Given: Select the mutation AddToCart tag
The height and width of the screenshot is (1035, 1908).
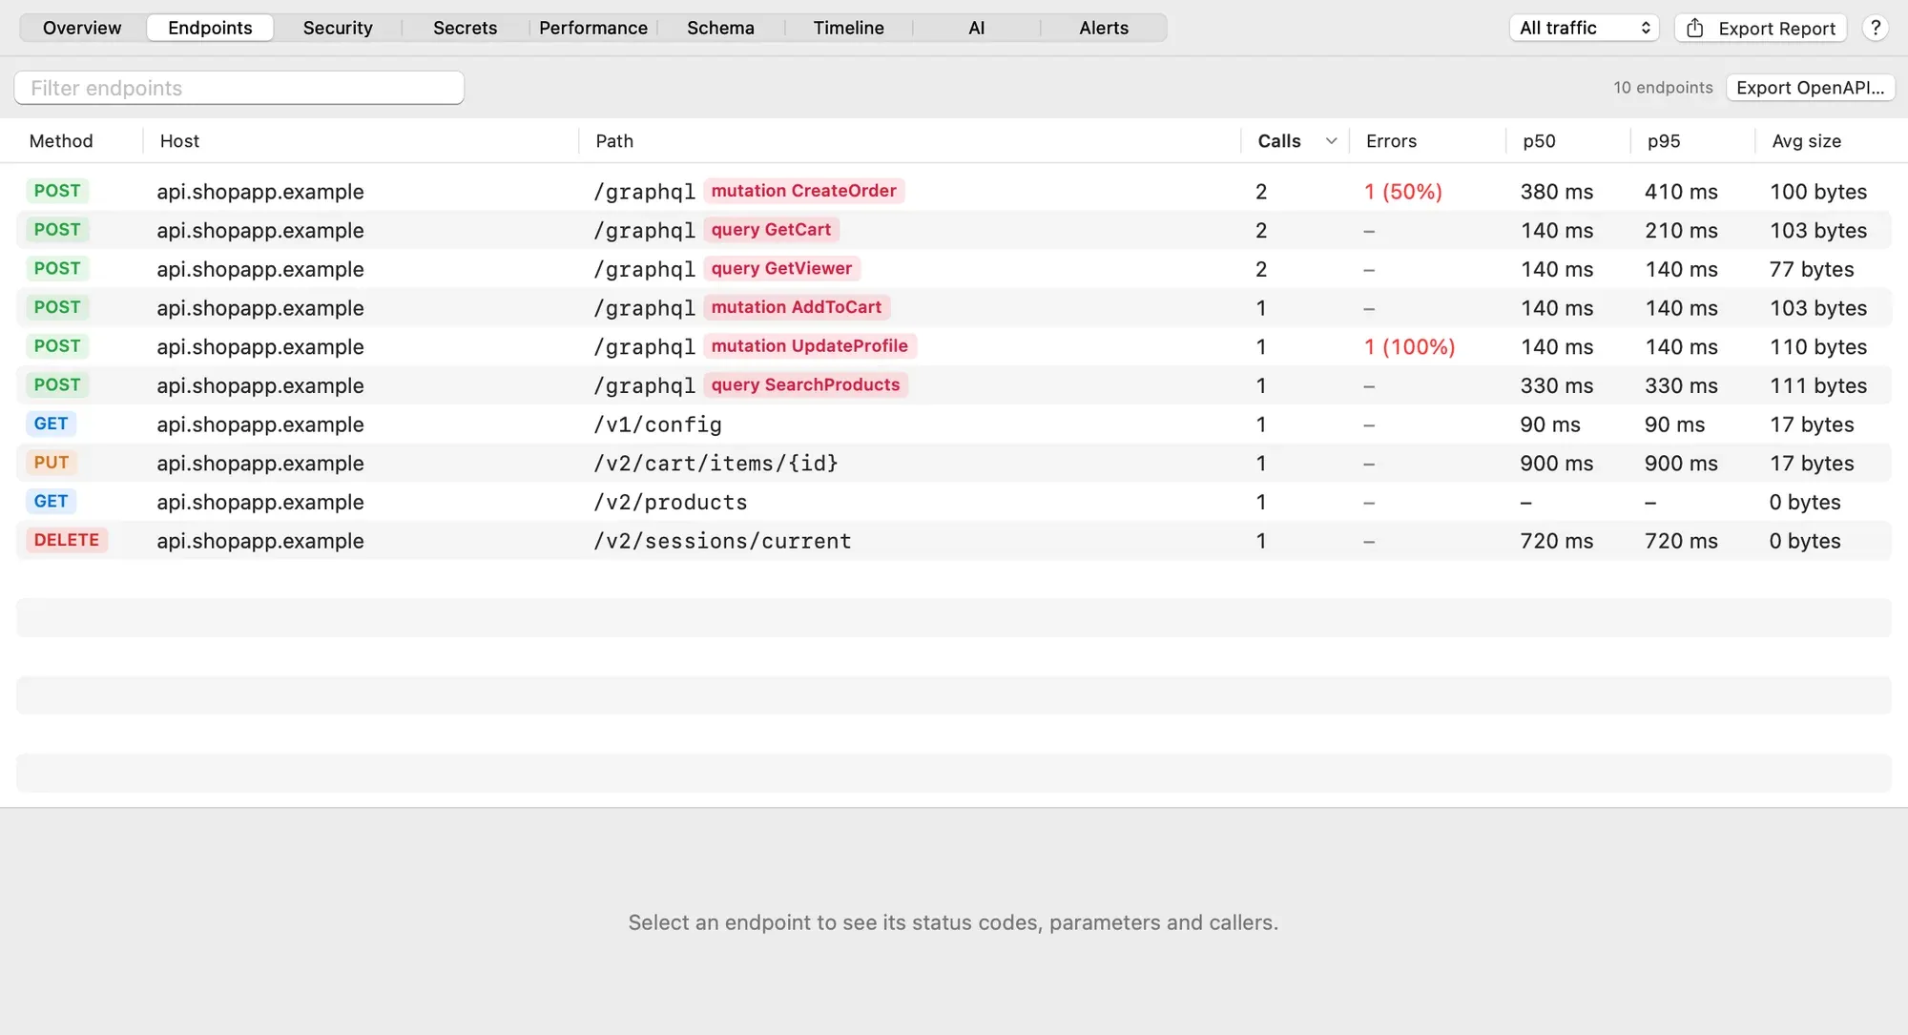Looking at the screenshot, I should (797, 307).
